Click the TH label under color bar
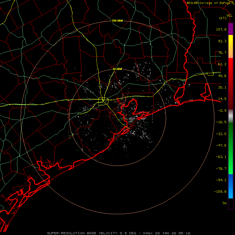 tap(224, 203)
